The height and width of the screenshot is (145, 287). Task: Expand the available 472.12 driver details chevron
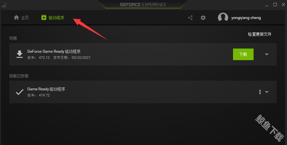(x=267, y=54)
